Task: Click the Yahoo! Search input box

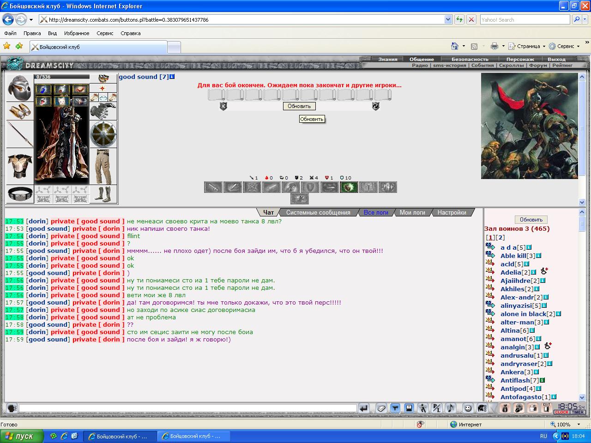Action: click(525, 19)
